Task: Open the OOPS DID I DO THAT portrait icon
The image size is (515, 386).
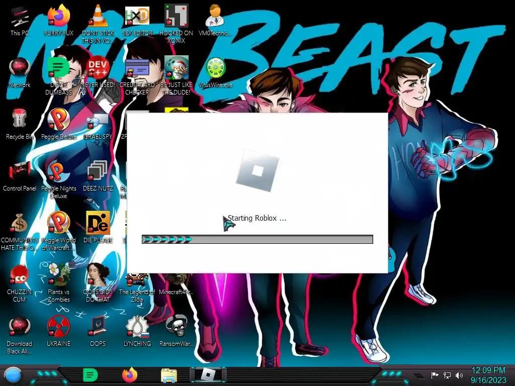Action: 98,282
